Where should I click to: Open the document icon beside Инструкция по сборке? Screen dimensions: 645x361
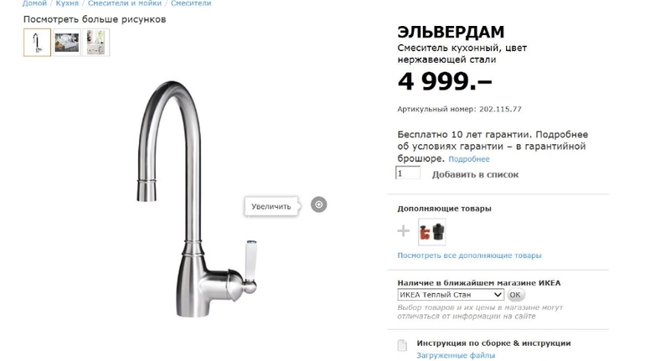point(402,345)
